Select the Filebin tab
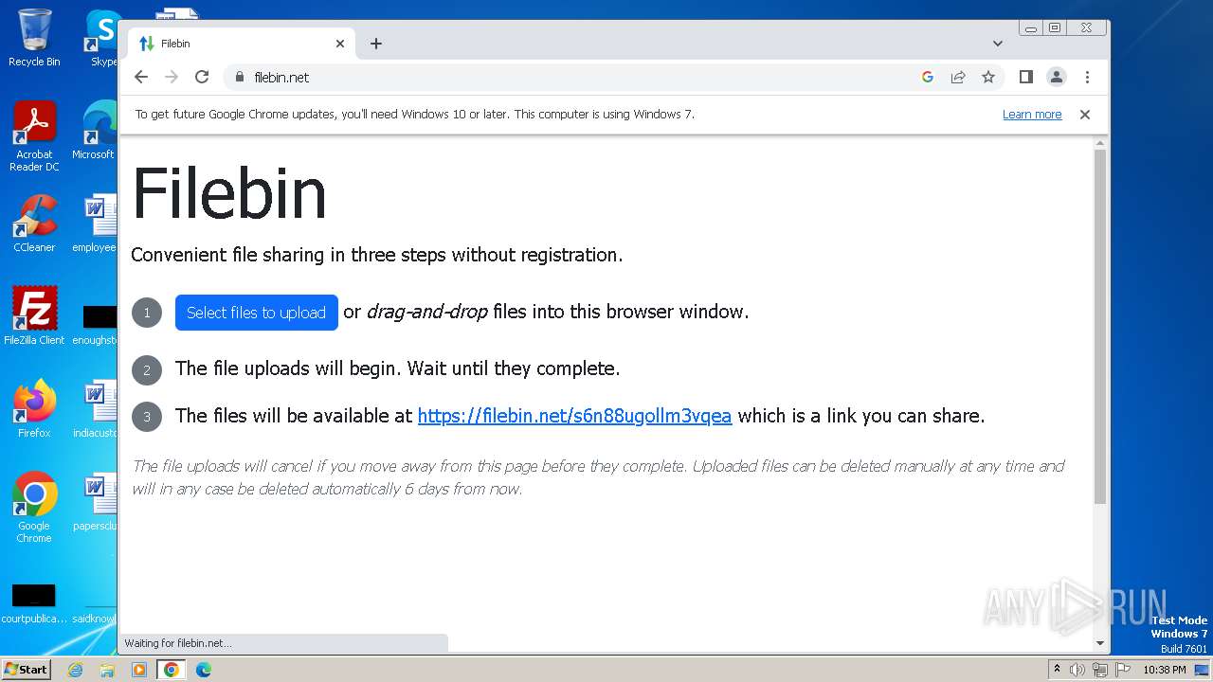Image resolution: width=1213 pixels, height=682 pixels. tap(242, 44)
